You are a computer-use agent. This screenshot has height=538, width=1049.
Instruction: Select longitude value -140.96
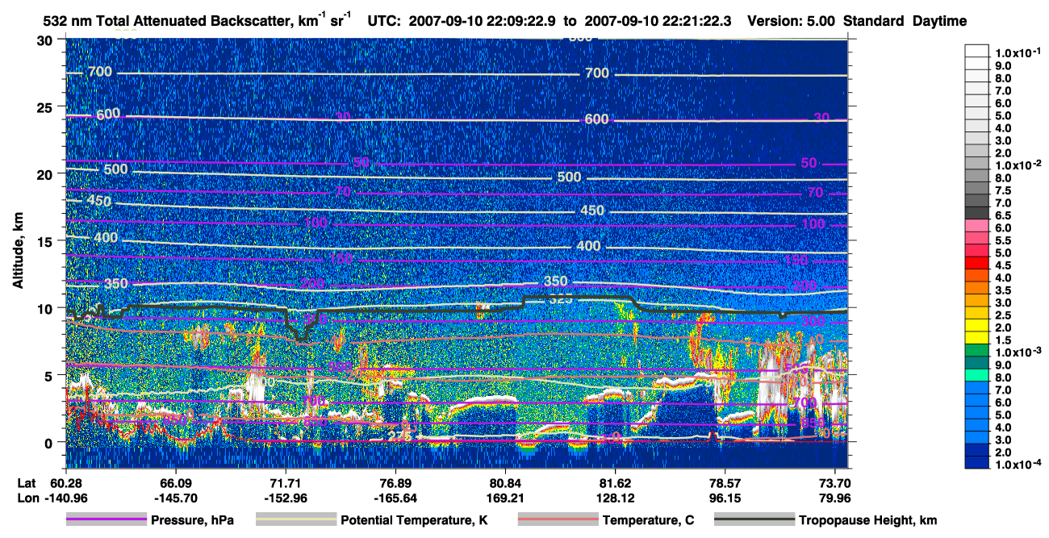coord(65,498)
